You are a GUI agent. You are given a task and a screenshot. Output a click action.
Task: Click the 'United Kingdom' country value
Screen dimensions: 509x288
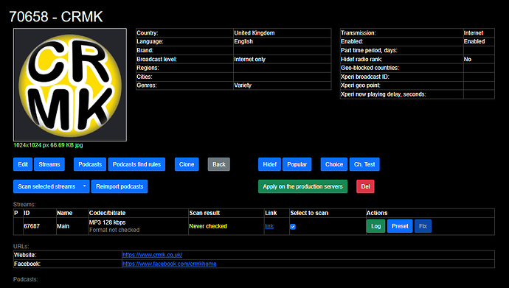(254, 32)
